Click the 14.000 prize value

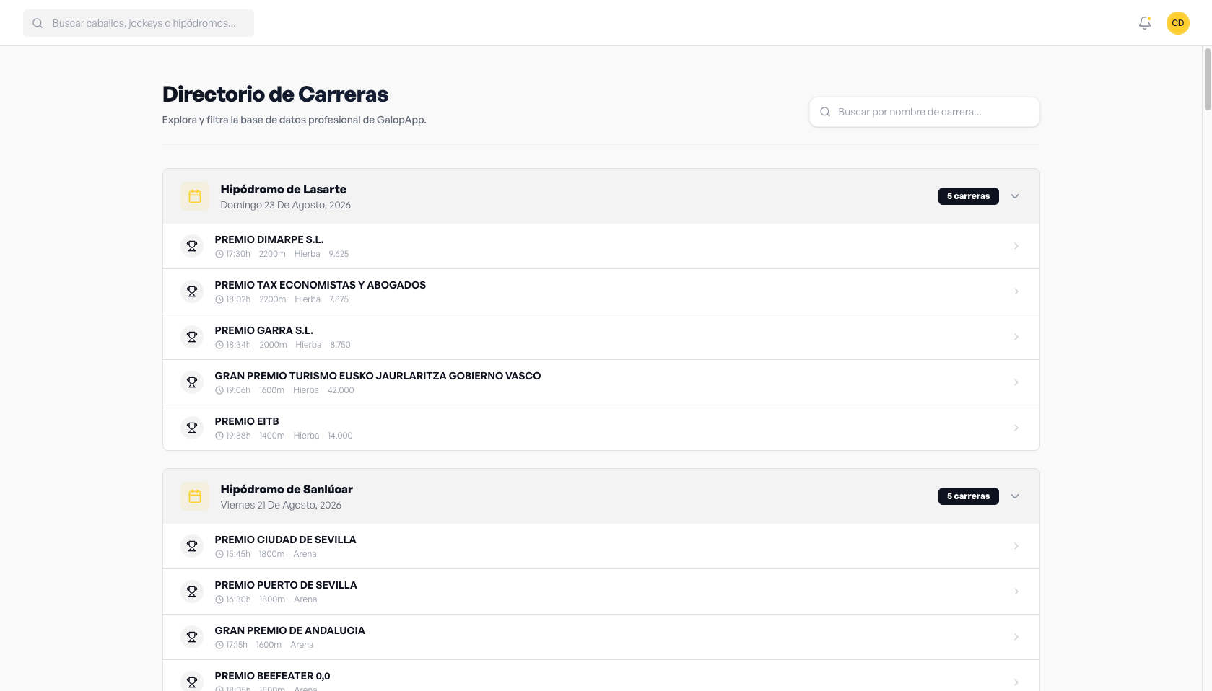pyautogui.click(x=340, y=436)
